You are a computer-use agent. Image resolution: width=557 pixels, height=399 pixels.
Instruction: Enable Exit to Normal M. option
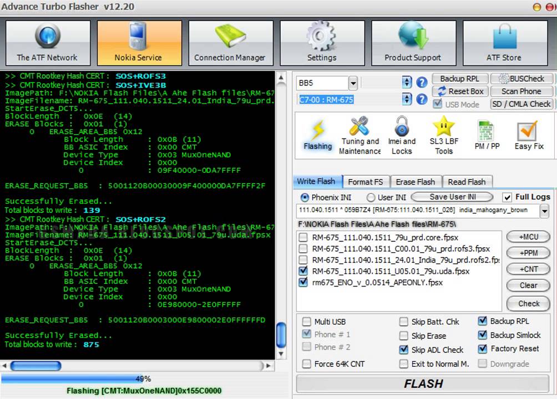click(403, 364)
